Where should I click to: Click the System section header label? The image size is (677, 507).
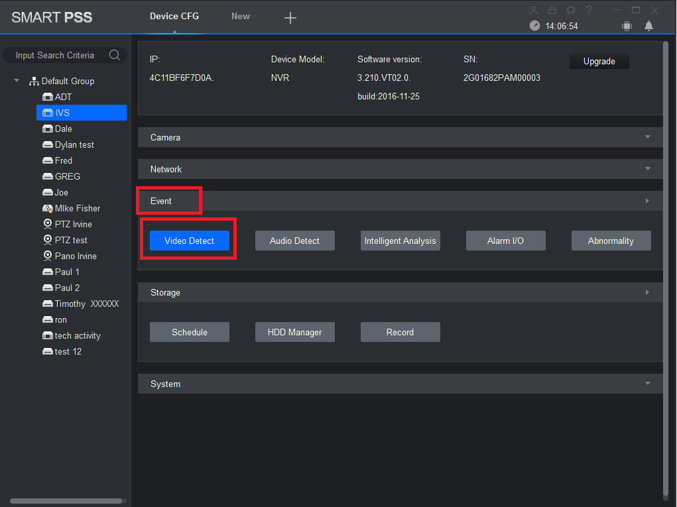point(165,384)
